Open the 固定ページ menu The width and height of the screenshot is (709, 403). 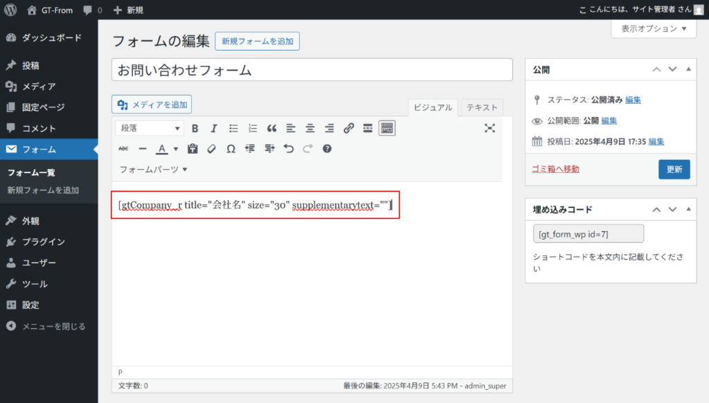[49, 107]
